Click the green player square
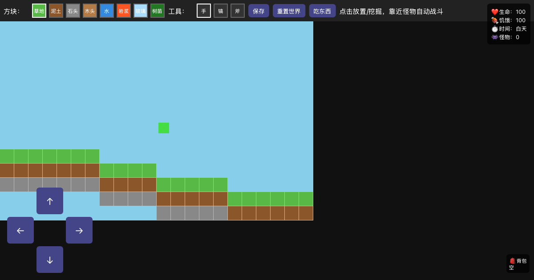534x280 pixels. click(164, 128)
